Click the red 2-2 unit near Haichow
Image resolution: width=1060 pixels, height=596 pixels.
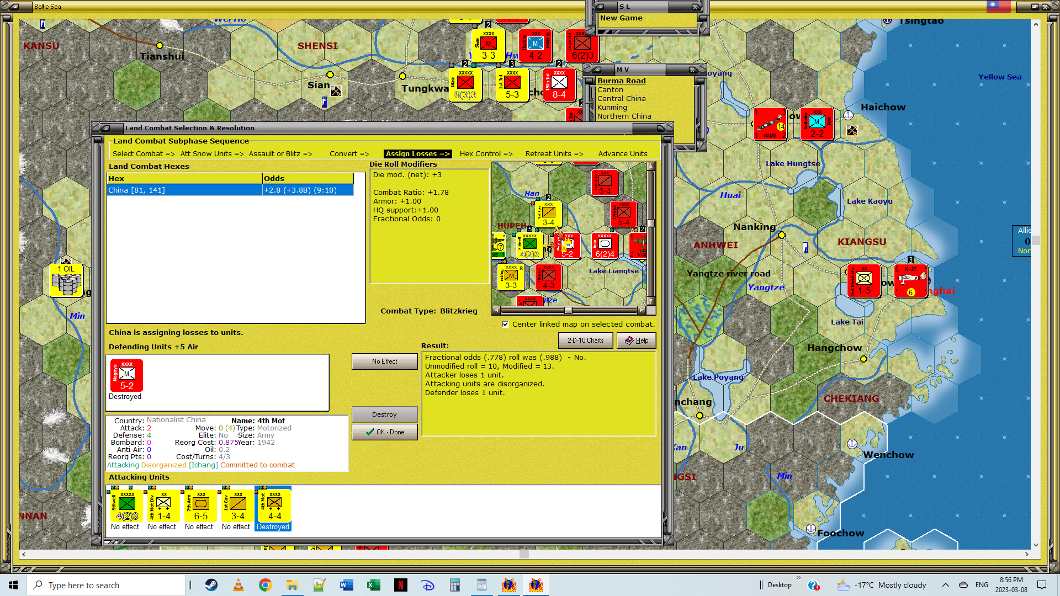pos(817,123)
